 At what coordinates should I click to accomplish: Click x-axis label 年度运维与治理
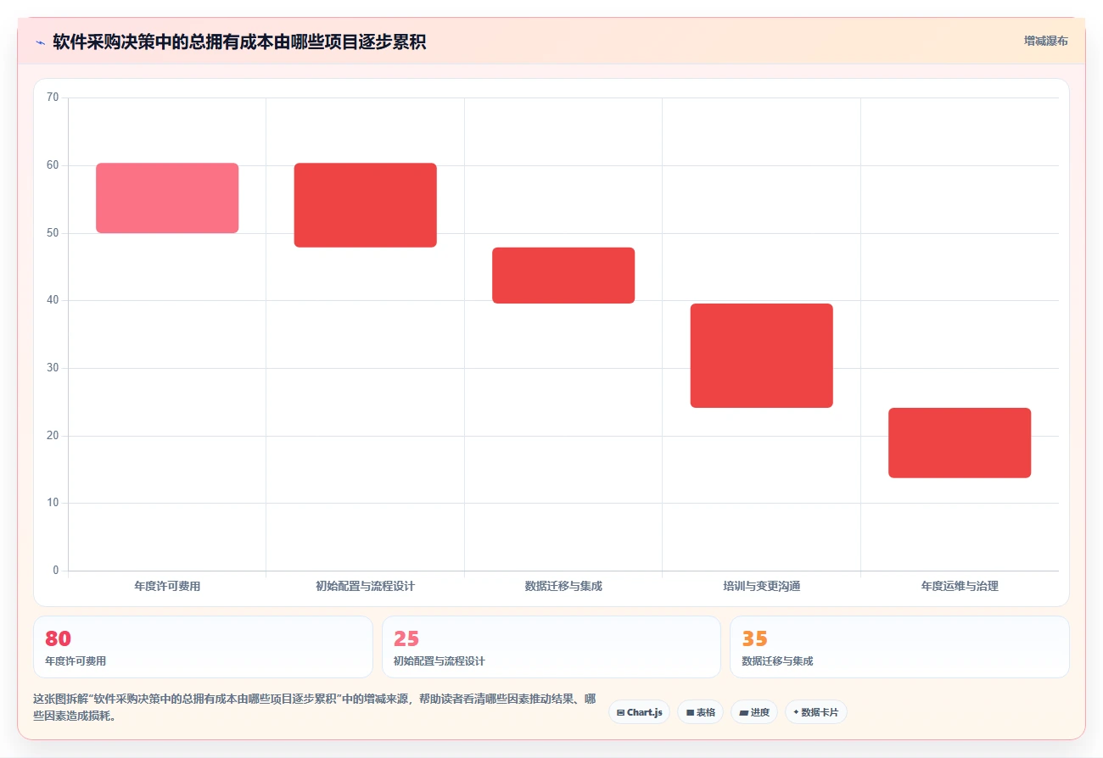tap(960, 586)
